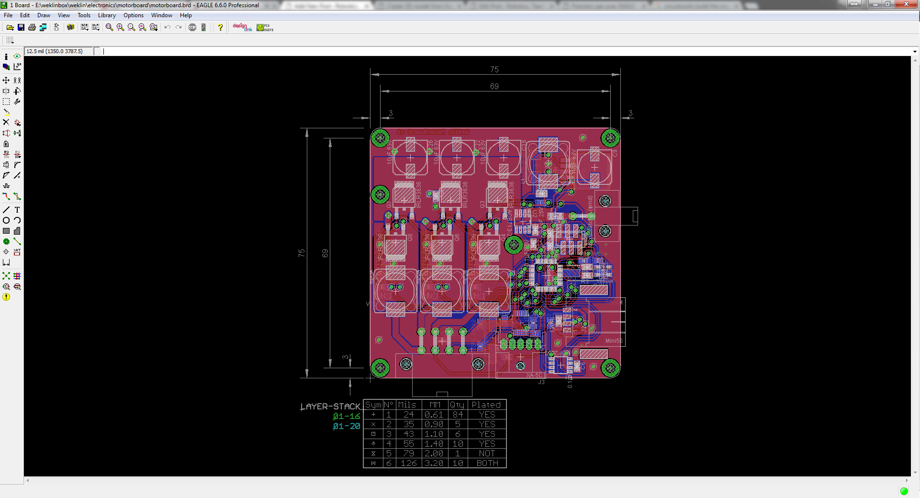This screenshot has width=920, height=498.
Task: Select the Circle tool
Action: (6, 220)
